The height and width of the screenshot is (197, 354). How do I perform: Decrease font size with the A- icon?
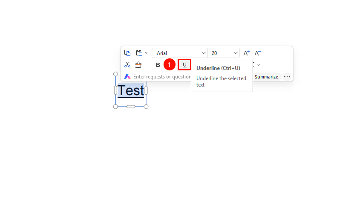coord(257,53)
